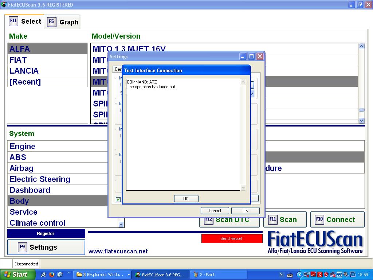Select [Recent] in the Make list
Viewport: 373px width, 280px height.
pyautogui.click(x=48, y=82)
